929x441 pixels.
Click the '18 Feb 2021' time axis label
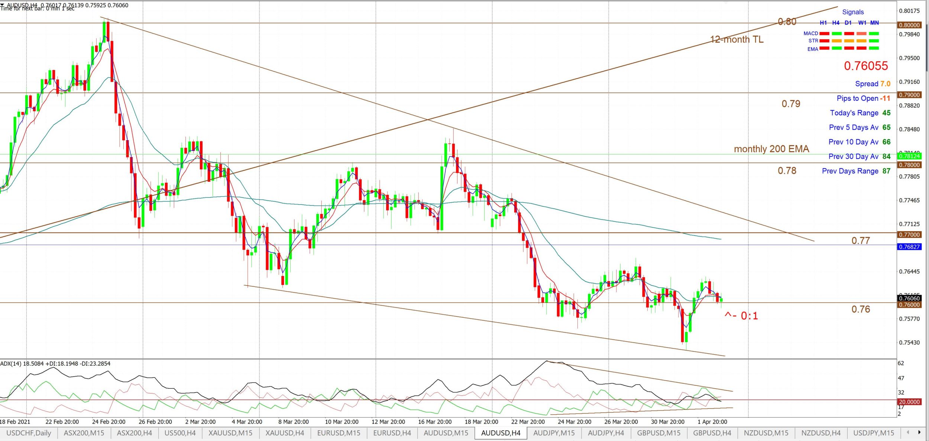coord(15,422)
